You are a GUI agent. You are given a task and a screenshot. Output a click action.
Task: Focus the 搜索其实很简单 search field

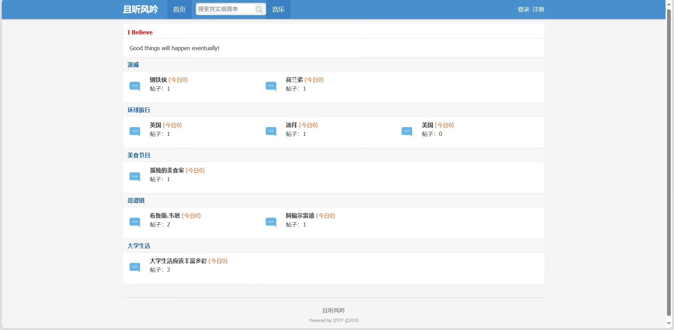point(225,9)
